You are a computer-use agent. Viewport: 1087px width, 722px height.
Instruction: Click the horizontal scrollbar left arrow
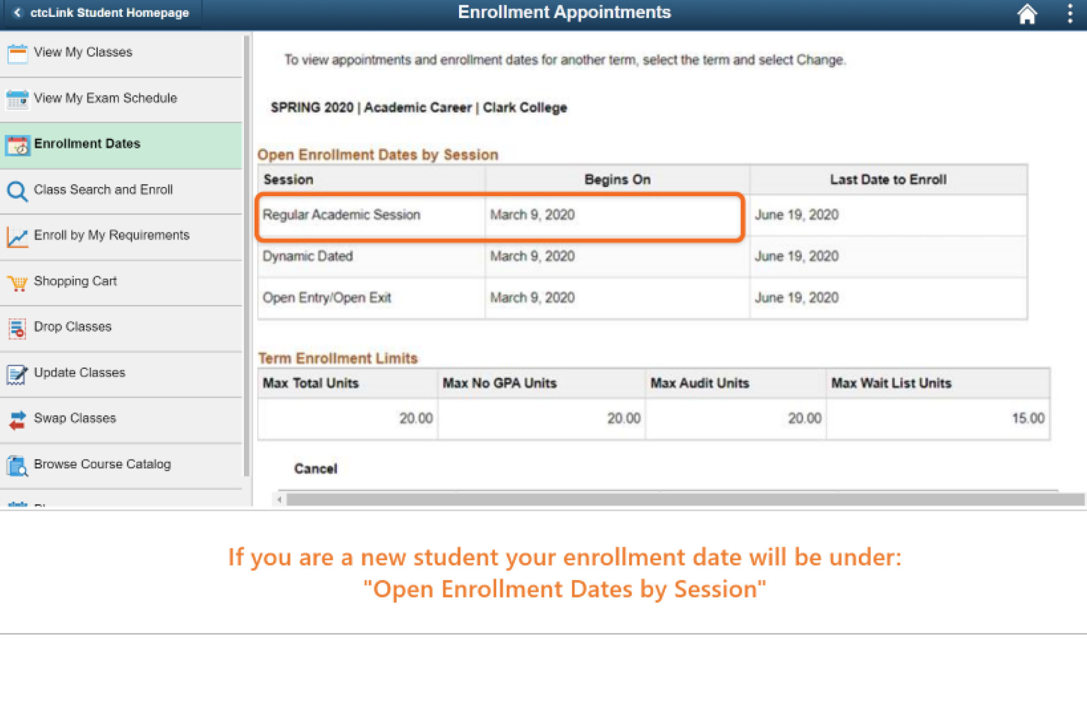[x=279, y=499]
